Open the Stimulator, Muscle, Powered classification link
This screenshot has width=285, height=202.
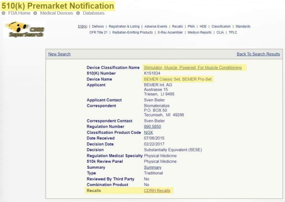(193, 68)
